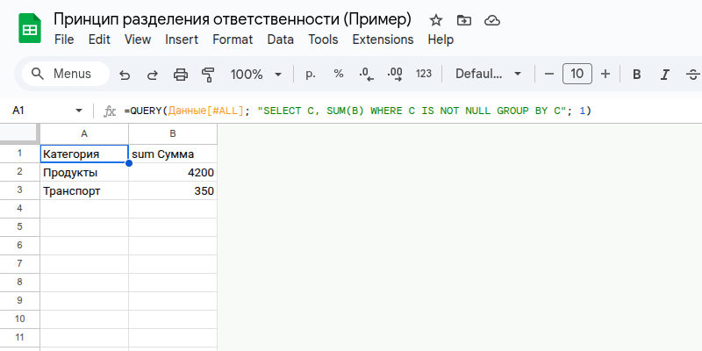Open the Default font dropdown
702x351 pixels.
coord(488,74)
